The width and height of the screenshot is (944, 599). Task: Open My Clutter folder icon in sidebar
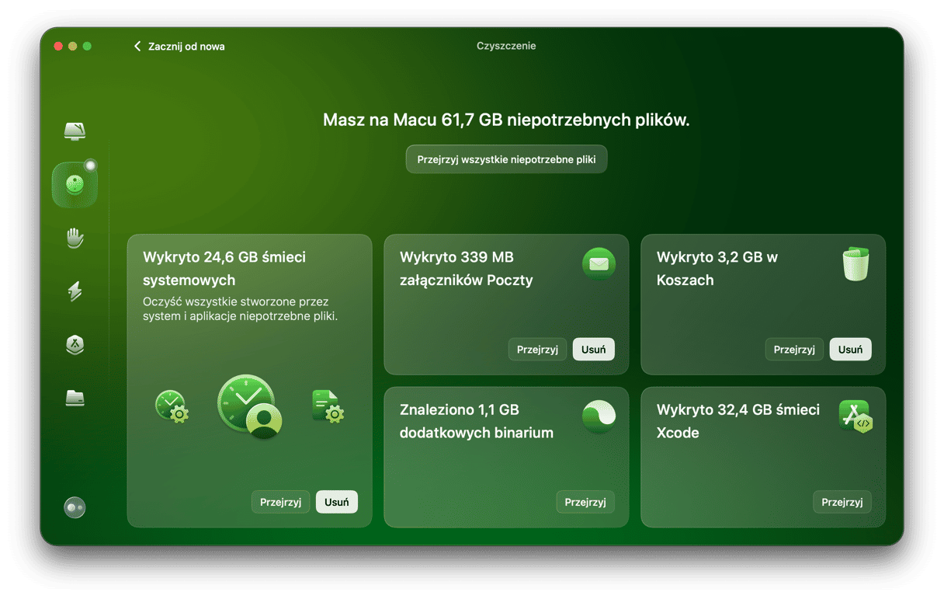tap(75, 399)
